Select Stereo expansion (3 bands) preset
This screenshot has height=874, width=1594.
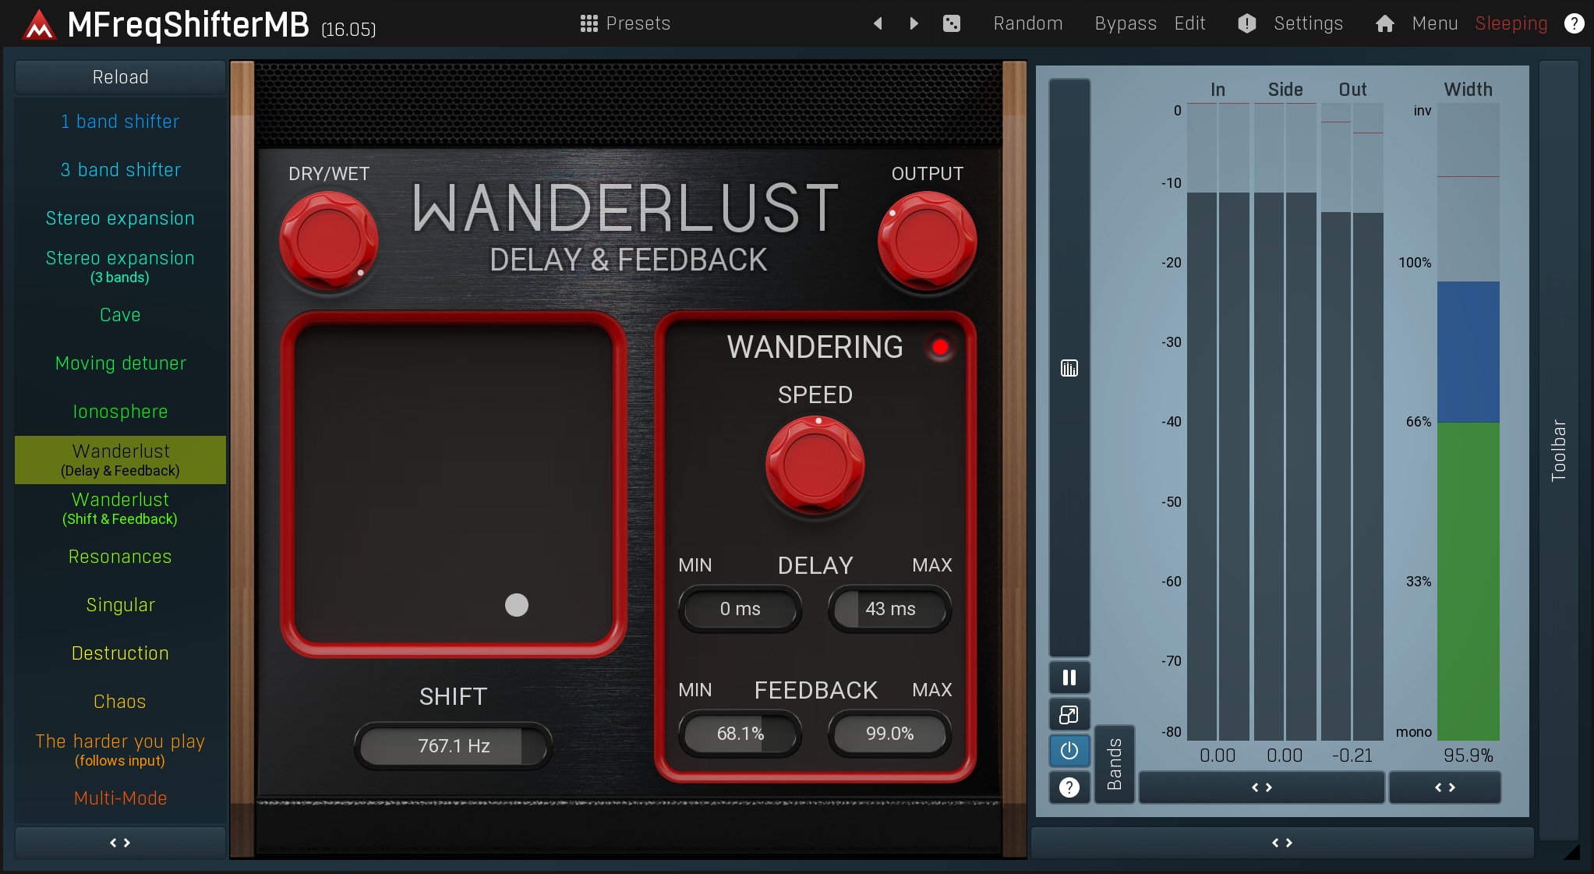point(120,267)
